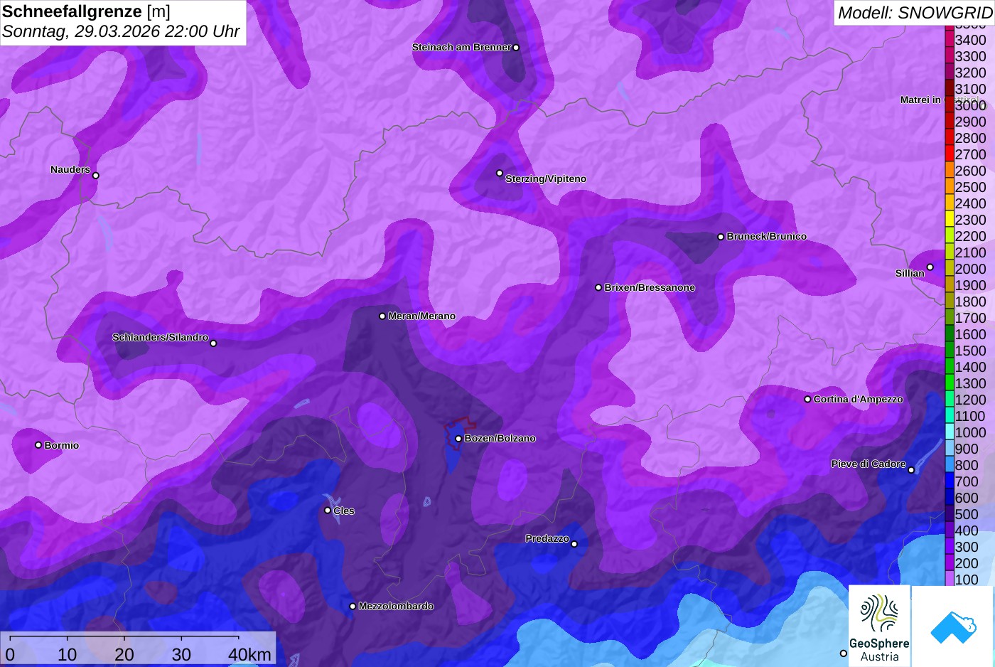Pick the 800 m legend color swatch
Image resolution: width=995 pixels, height=667 pixels.
tap(949, 465)
